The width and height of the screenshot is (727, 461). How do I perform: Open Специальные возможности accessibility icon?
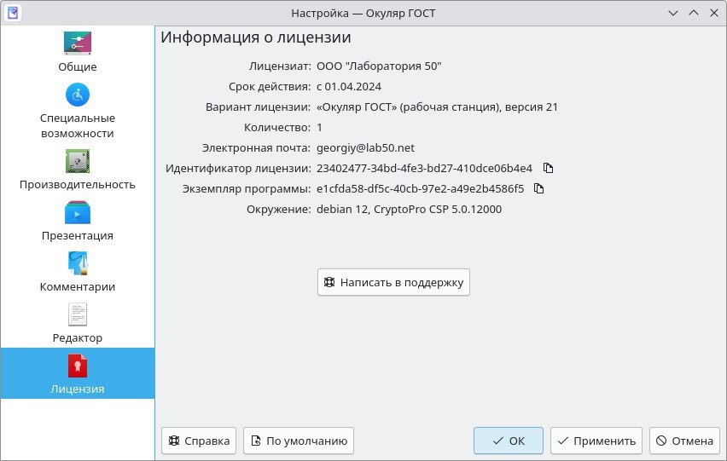click(78, 95)
